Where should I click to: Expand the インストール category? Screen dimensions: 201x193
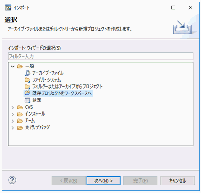pyautogui.click(x=13, y=114)
